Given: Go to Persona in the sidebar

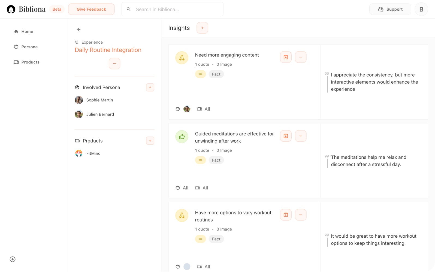Looking at the screenshot, I should coord(26,47).
